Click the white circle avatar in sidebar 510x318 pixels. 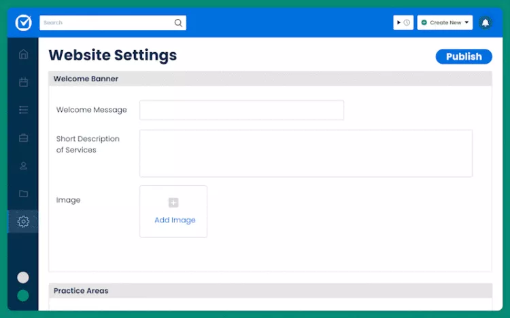[x=23, y=277]
